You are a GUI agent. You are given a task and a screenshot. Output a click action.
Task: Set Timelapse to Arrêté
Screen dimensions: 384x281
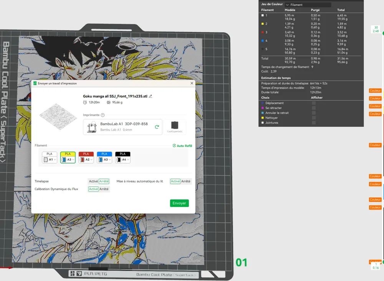click(x=104, y=181)
